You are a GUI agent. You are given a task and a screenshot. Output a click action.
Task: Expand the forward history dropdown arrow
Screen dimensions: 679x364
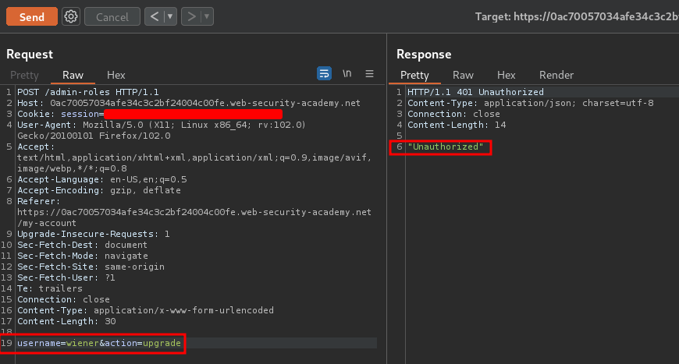point(207,16)
